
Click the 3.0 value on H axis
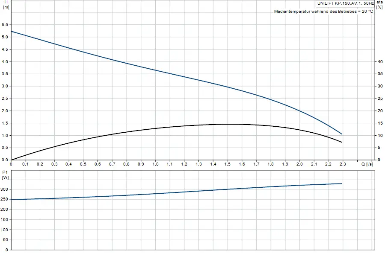[x=5, y=86]
